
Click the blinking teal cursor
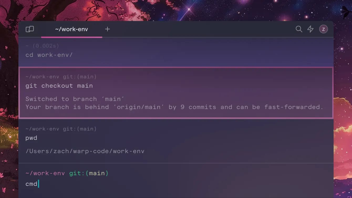(x=38, y=184)
